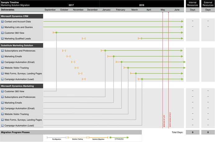Click the Web Forms, Surveys icon under Substitute Marketing Solution
This screenshot has width=215, height=142.
(2, 73)
